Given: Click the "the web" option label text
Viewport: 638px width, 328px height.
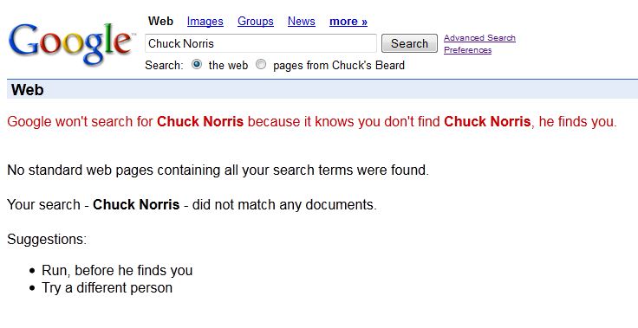Looking at the screenshot, I should (228, 66).
